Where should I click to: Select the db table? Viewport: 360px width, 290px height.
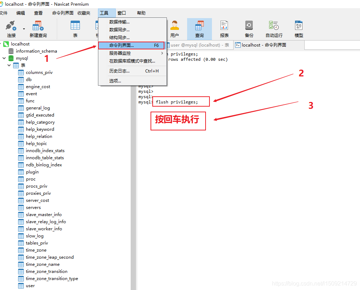pyautogui.click(x=29, y=80)
